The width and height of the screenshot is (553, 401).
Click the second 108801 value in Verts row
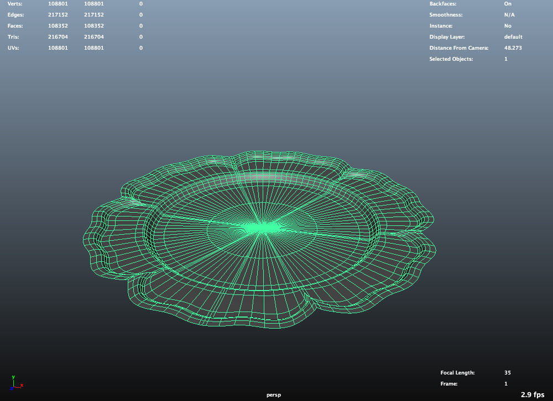pyautogui.click(x=94, y=4)
